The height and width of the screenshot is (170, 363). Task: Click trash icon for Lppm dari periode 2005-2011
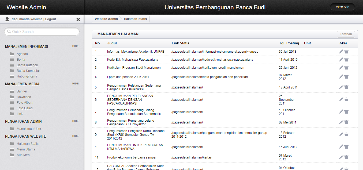[x=346, y=77]
